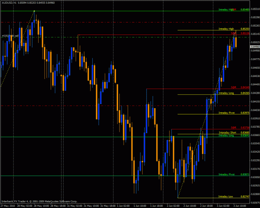Click the green Intraday High label at 0.85485
260x208 pixels.
click(226, 10)
